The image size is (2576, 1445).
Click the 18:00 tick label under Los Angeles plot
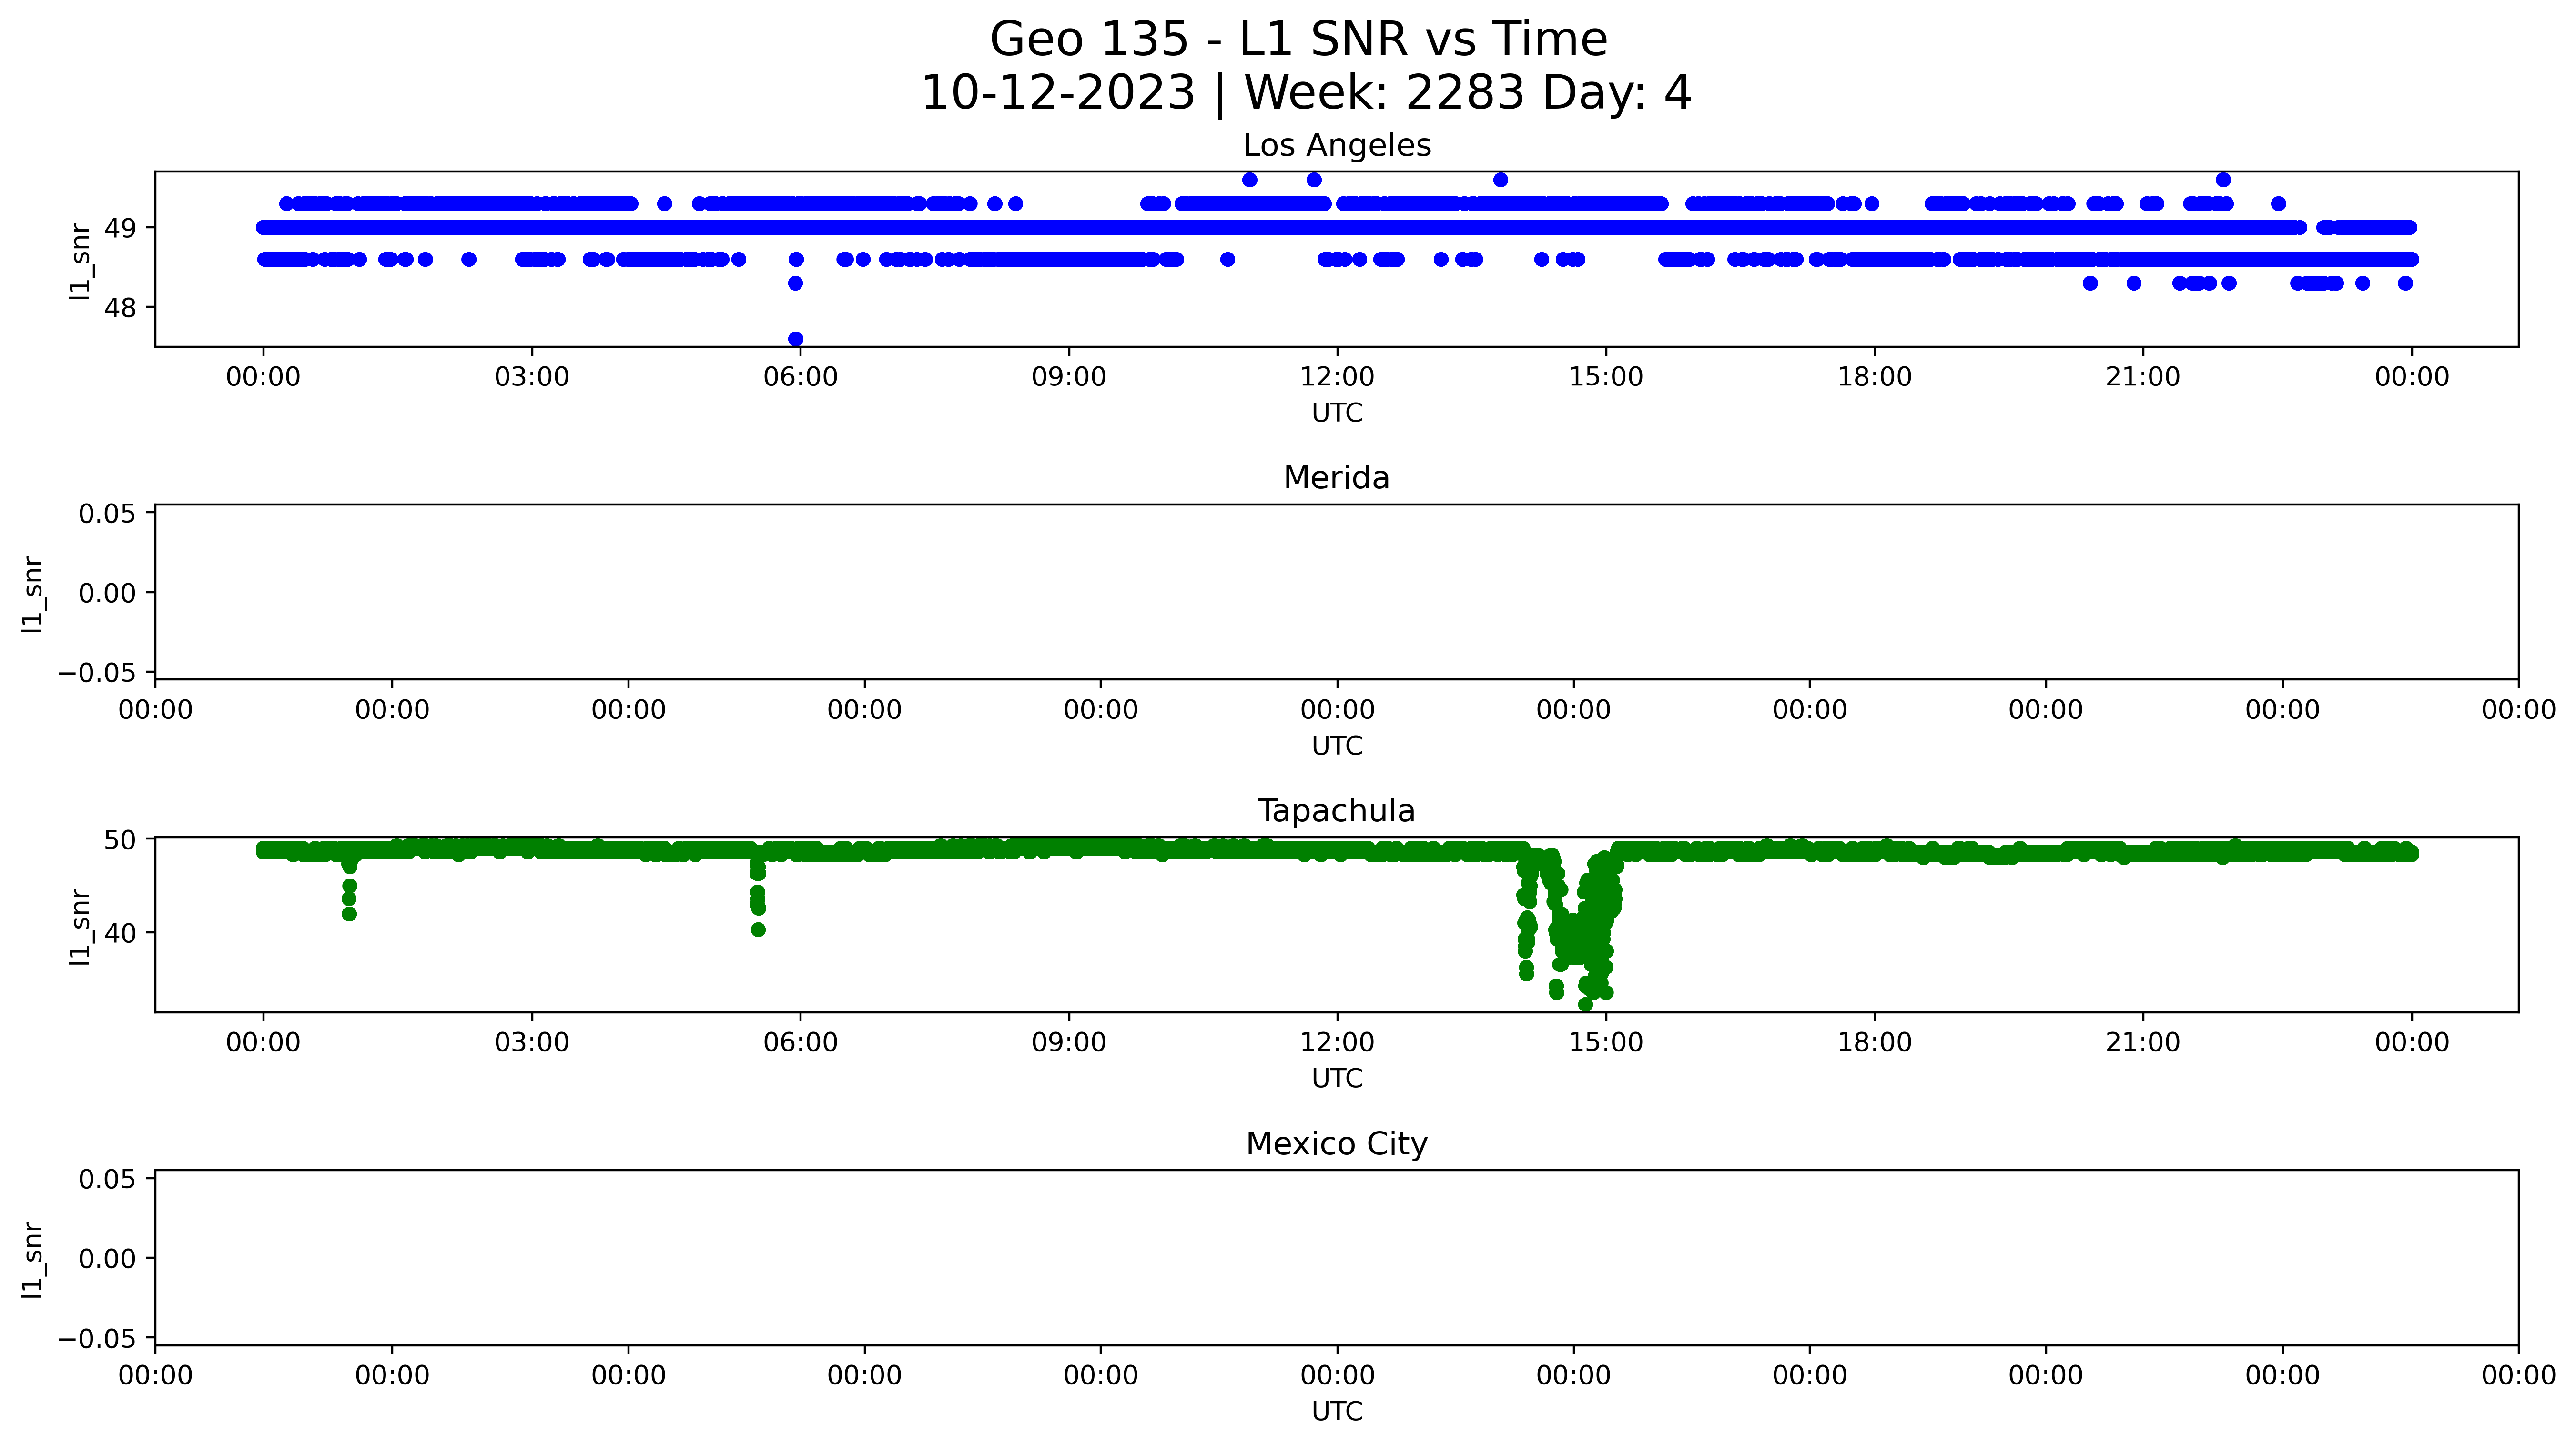[1874, 377]
